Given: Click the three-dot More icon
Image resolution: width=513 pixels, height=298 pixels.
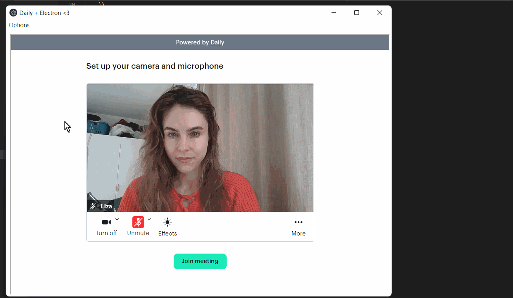Looking at the screenshot, I should pos(298,222).
